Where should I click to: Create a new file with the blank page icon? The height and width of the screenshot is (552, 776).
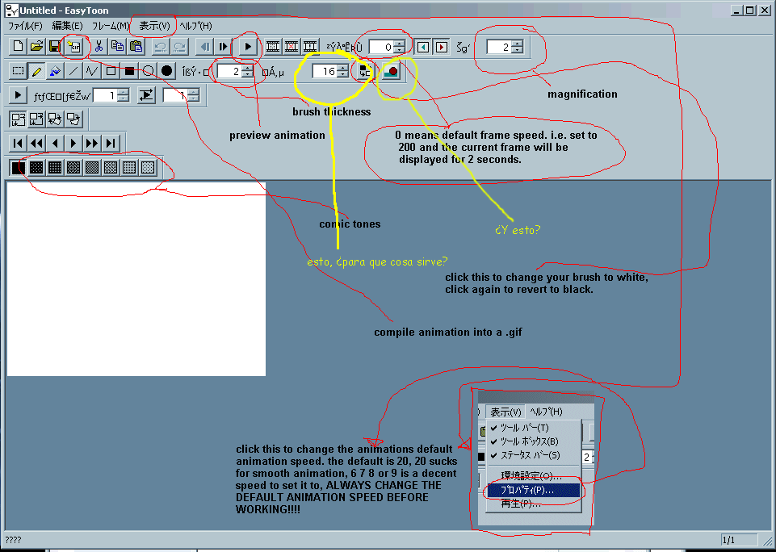(x=19, y=47)
